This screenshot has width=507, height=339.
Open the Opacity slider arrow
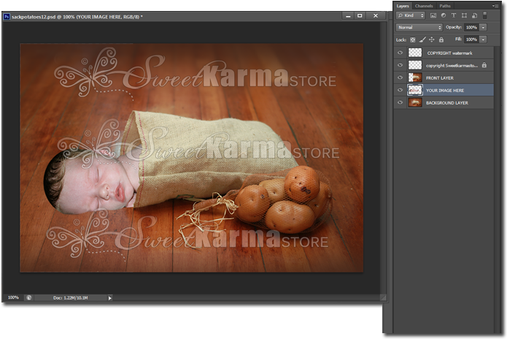tap(483, 28)
